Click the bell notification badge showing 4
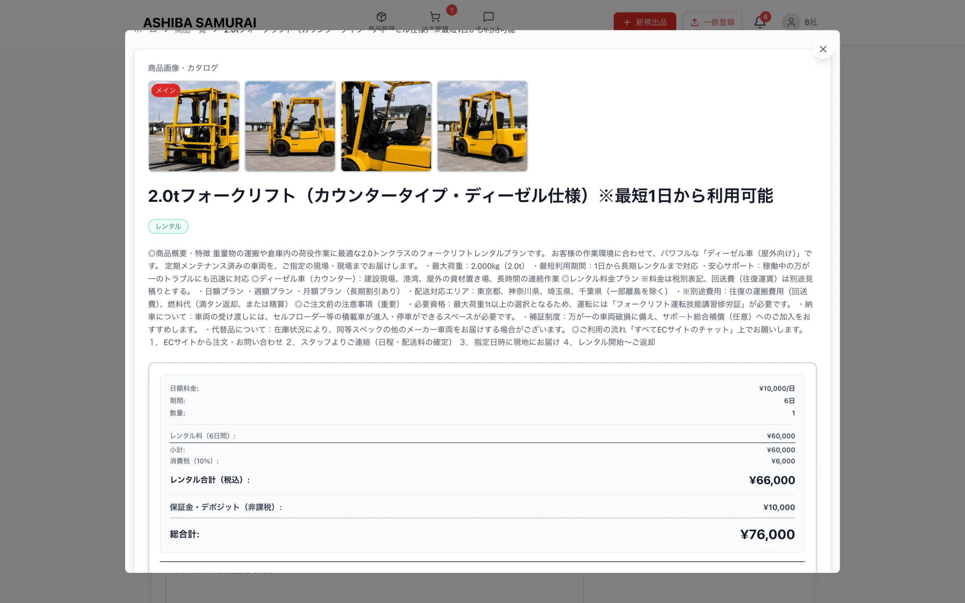Screen dimensions: 965x603 766,17
